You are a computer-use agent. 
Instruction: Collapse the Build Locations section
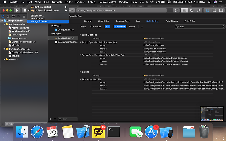click(x=80, y=35)
